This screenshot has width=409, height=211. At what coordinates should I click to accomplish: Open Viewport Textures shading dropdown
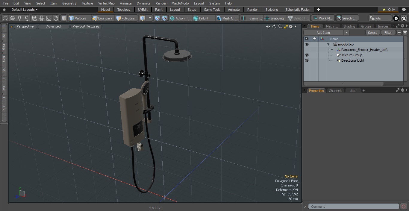pyautogui.click(x=86, y=26)
